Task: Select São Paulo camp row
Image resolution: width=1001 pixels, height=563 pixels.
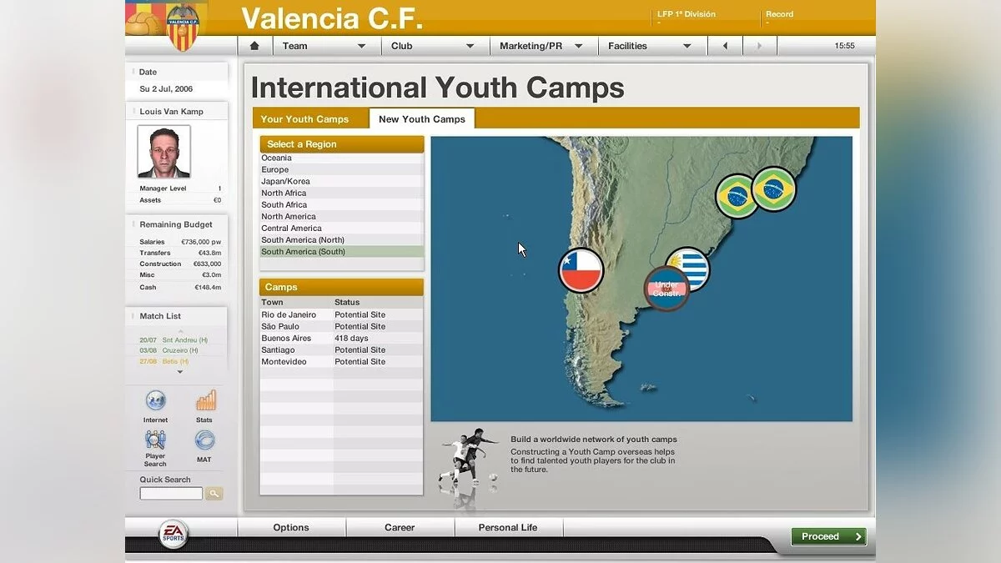Action: coord(342,326)
